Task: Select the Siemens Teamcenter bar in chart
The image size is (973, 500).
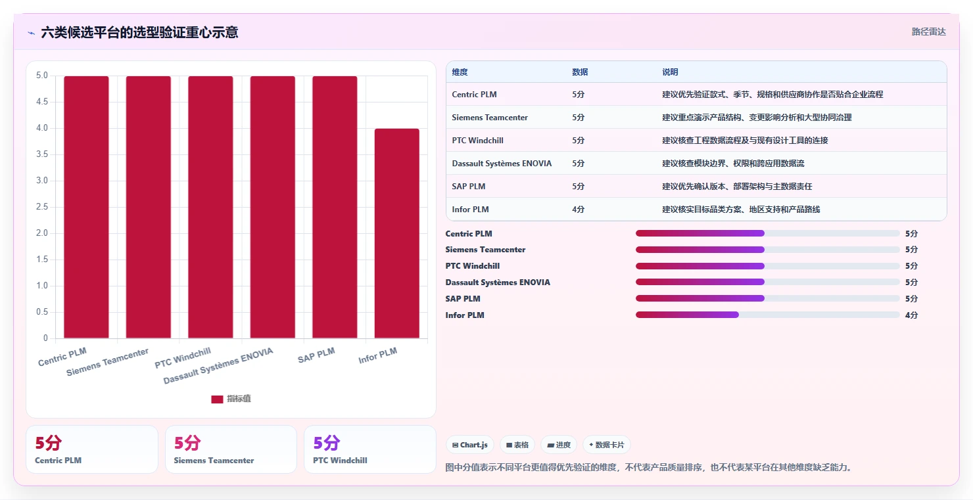Action: coord(149,207)
